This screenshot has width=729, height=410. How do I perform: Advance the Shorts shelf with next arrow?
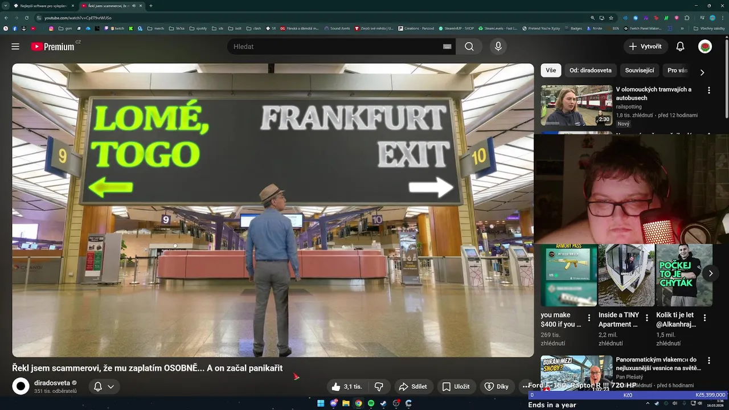[x=710, y=273]
